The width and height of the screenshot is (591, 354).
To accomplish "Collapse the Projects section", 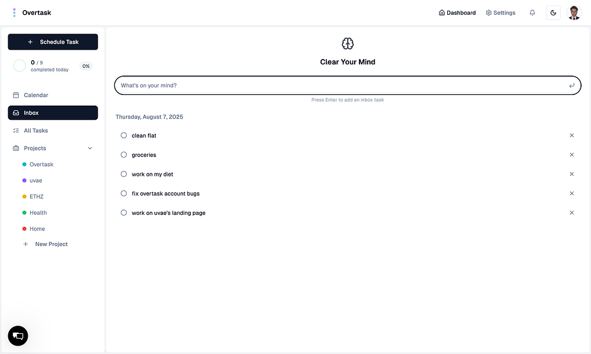I will (90, 148).
